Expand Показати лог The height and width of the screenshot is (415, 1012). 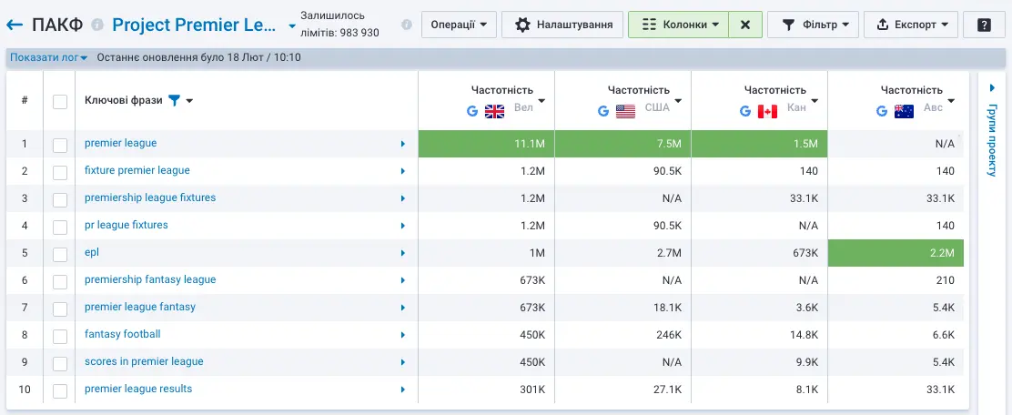[48, 57]
